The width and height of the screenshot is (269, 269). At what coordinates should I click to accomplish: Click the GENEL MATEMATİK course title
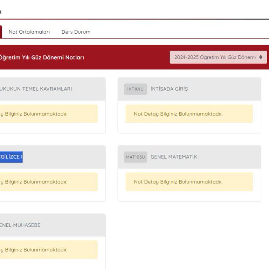point(174,157)
